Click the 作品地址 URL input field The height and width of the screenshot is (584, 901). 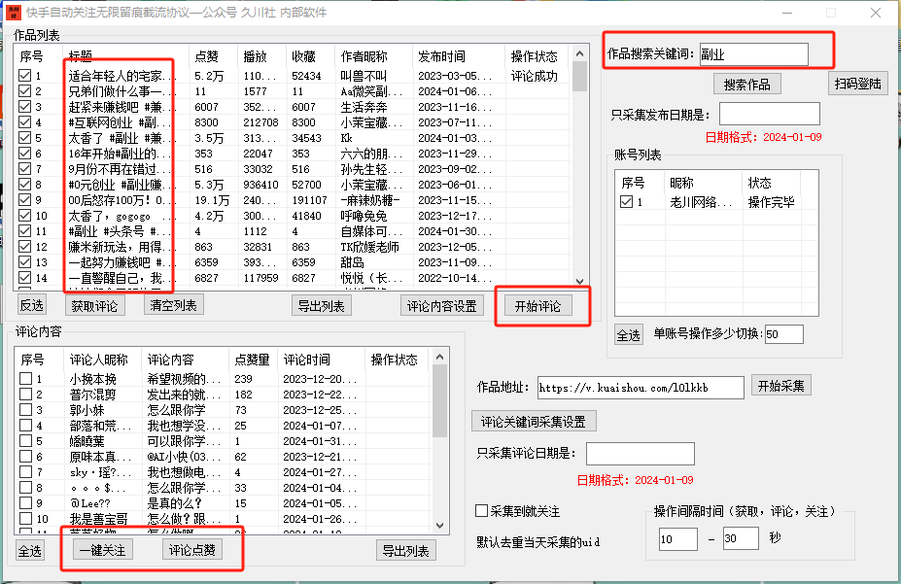(640, 387)
